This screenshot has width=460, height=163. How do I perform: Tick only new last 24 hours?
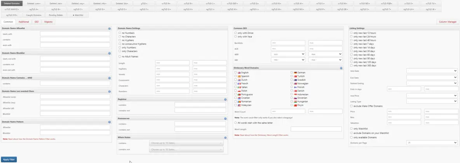(x=352, y=36)
